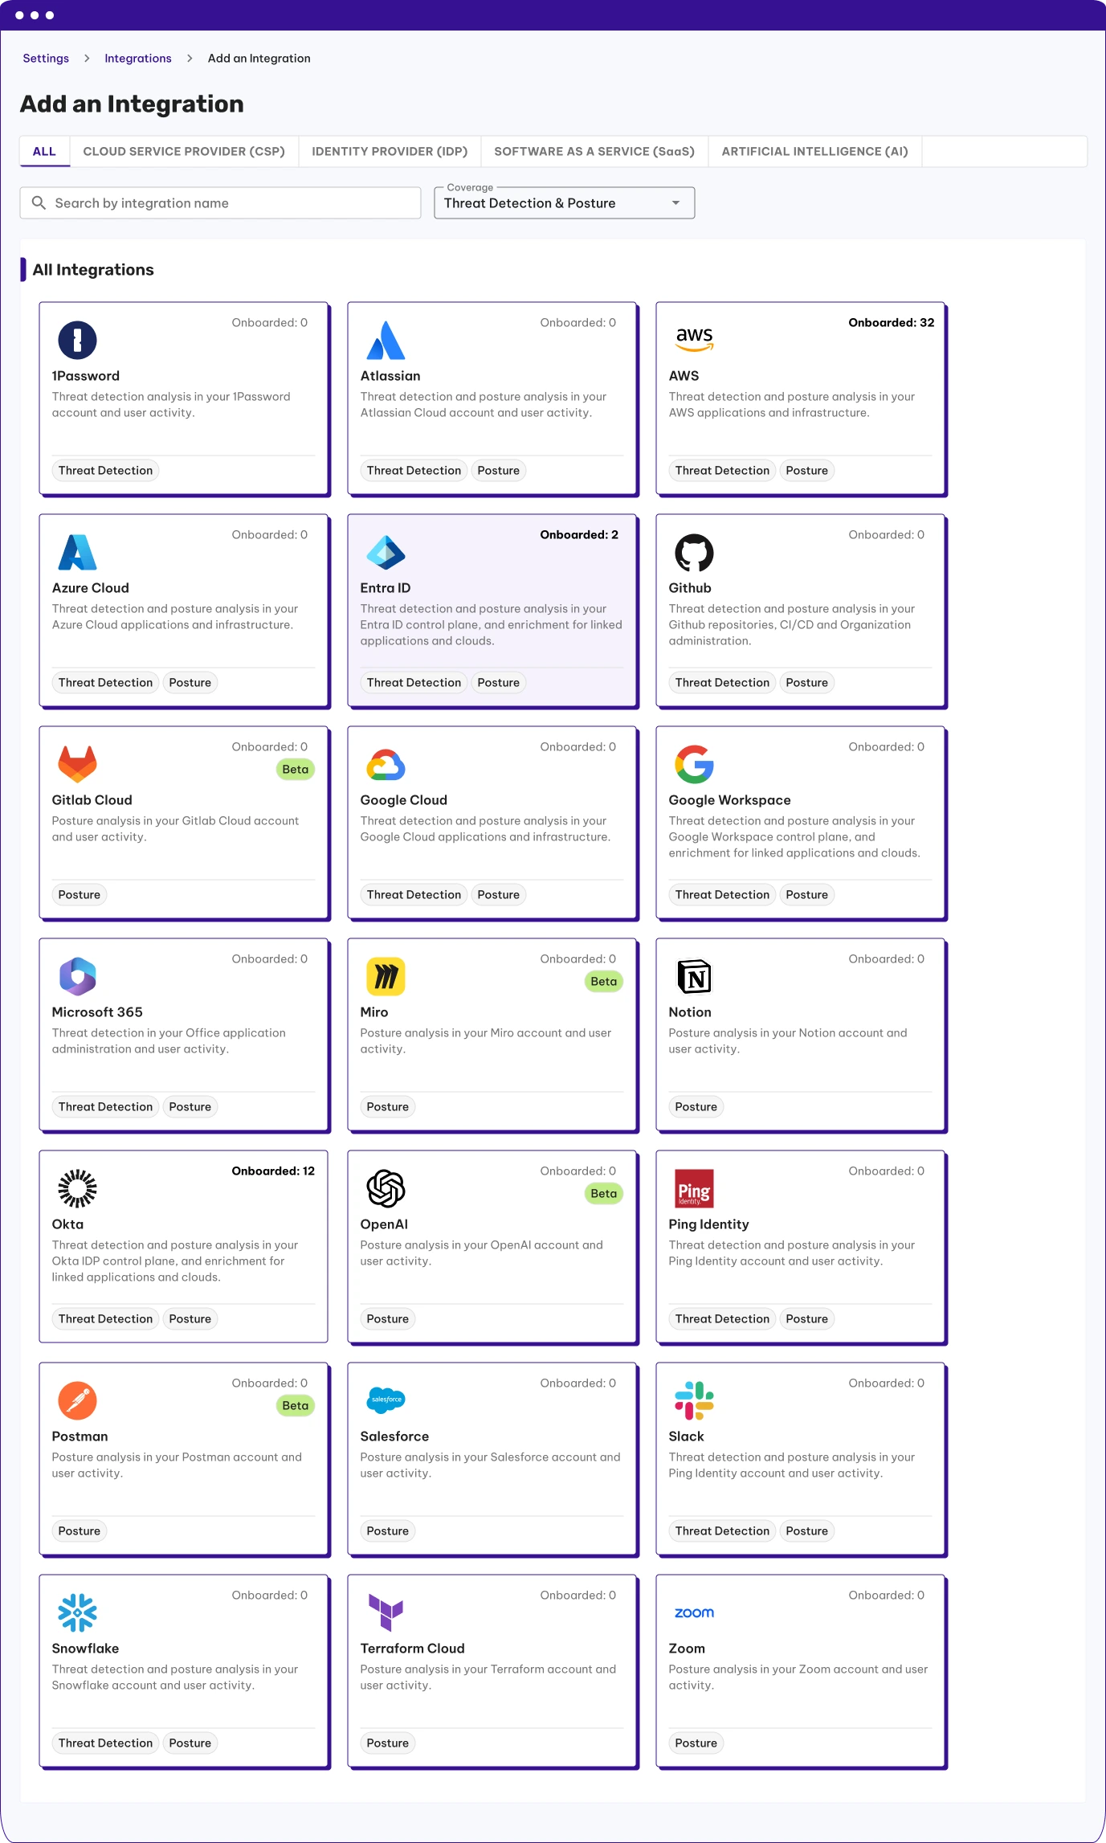Viewport: 1106px width, 1843px height.
Task: Go to Integrations breadcrumb link
Action: [x=138, y=58]
